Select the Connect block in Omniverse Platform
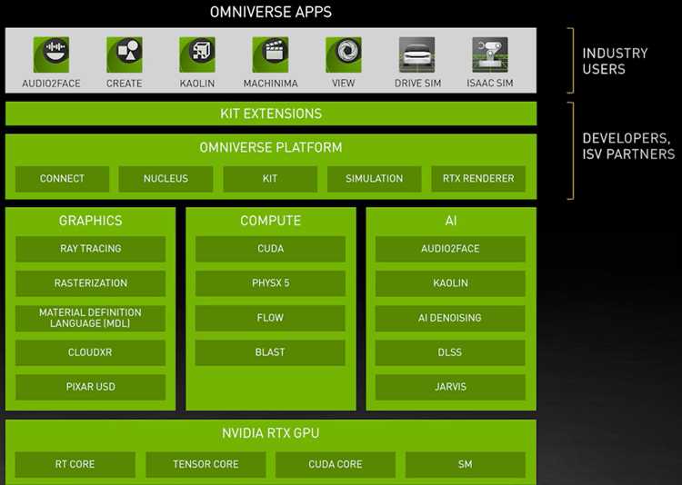 (62, 179)
